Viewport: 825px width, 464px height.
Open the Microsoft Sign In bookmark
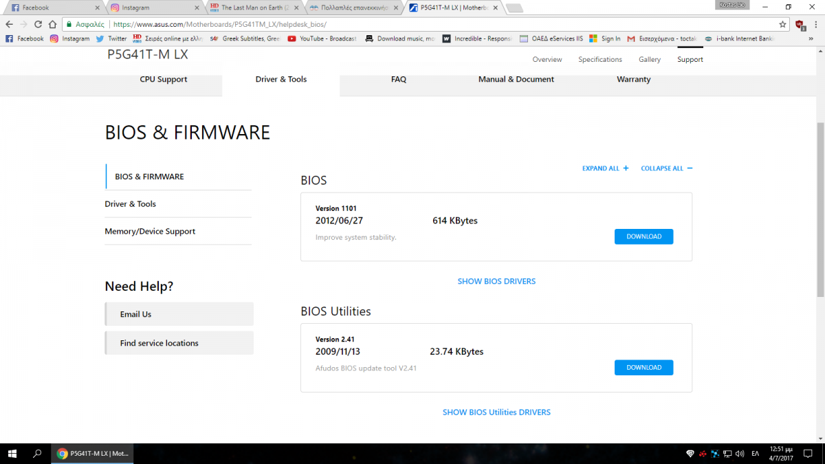point(605,38)
